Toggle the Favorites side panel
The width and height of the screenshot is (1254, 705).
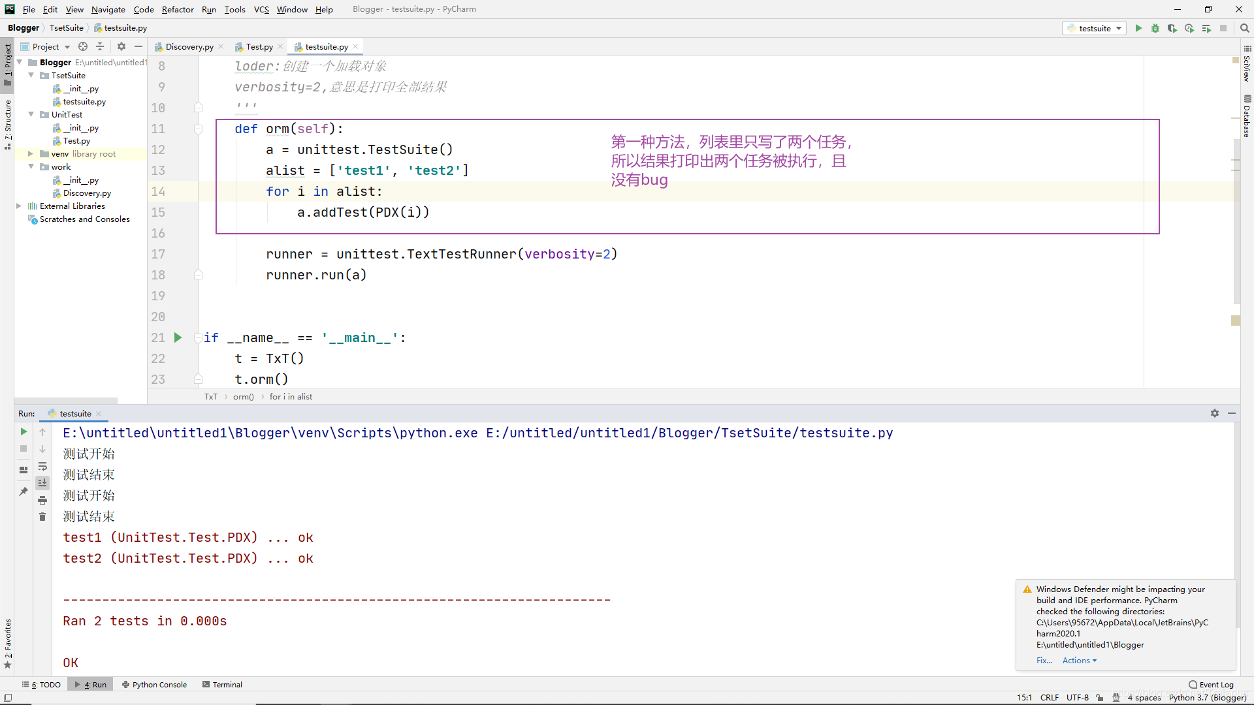click(8, 644)
